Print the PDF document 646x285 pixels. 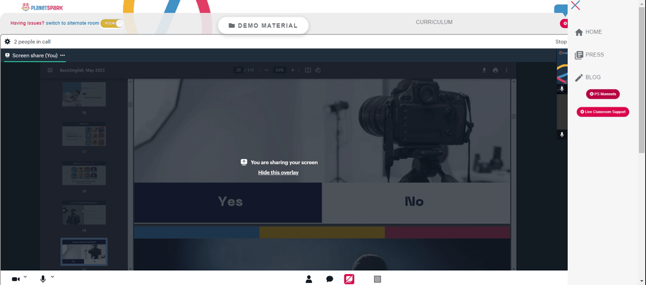click(495, 70)
